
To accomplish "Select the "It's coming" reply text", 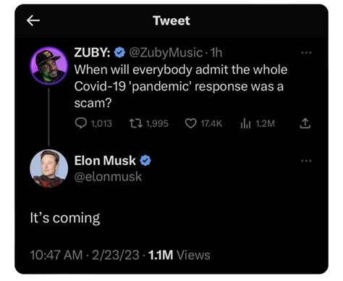I will click(65, 218).
